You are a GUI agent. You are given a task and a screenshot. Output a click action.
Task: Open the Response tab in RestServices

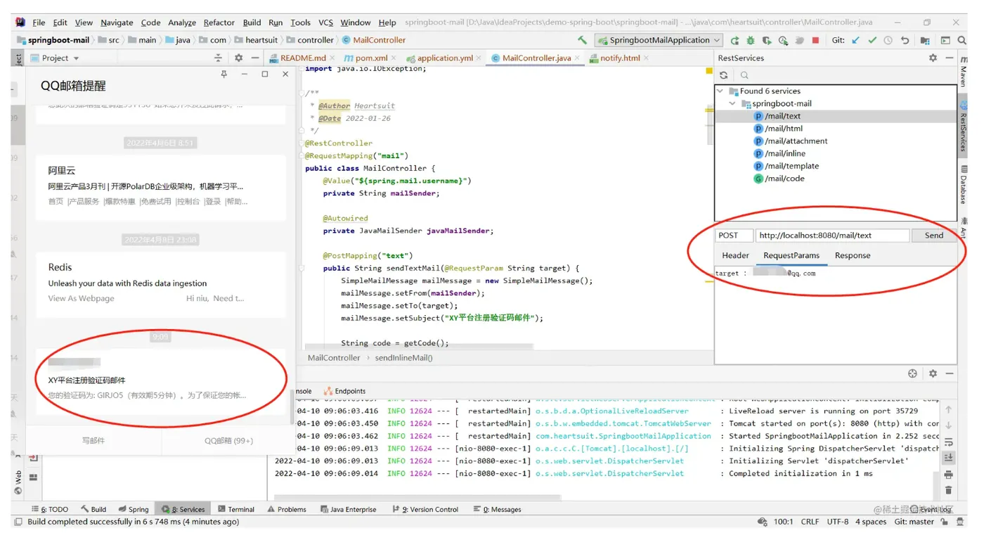coord(853,255)
